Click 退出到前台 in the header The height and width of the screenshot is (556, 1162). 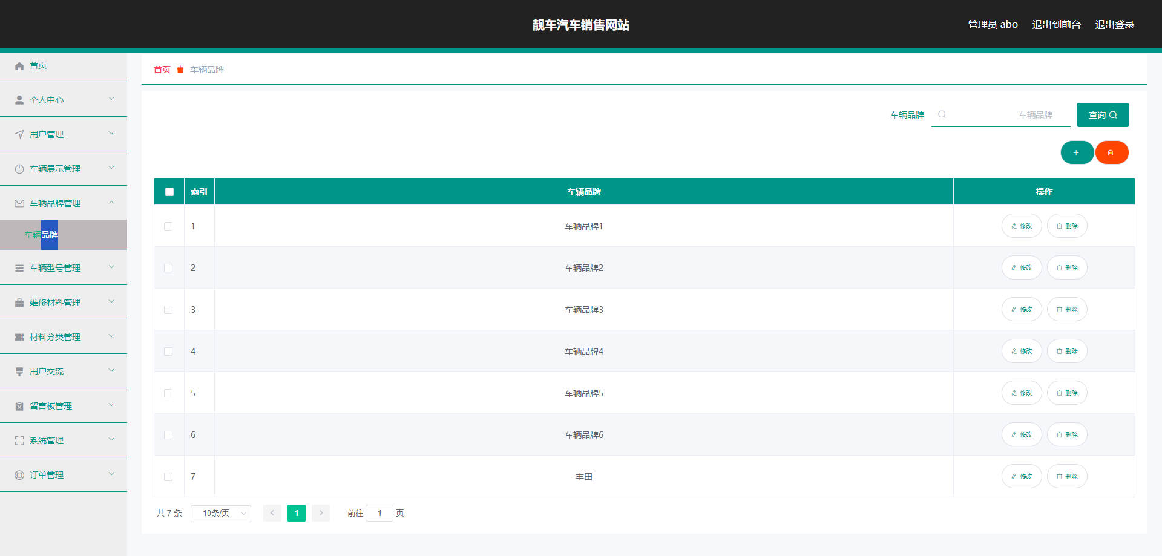tap(1056, 24)
